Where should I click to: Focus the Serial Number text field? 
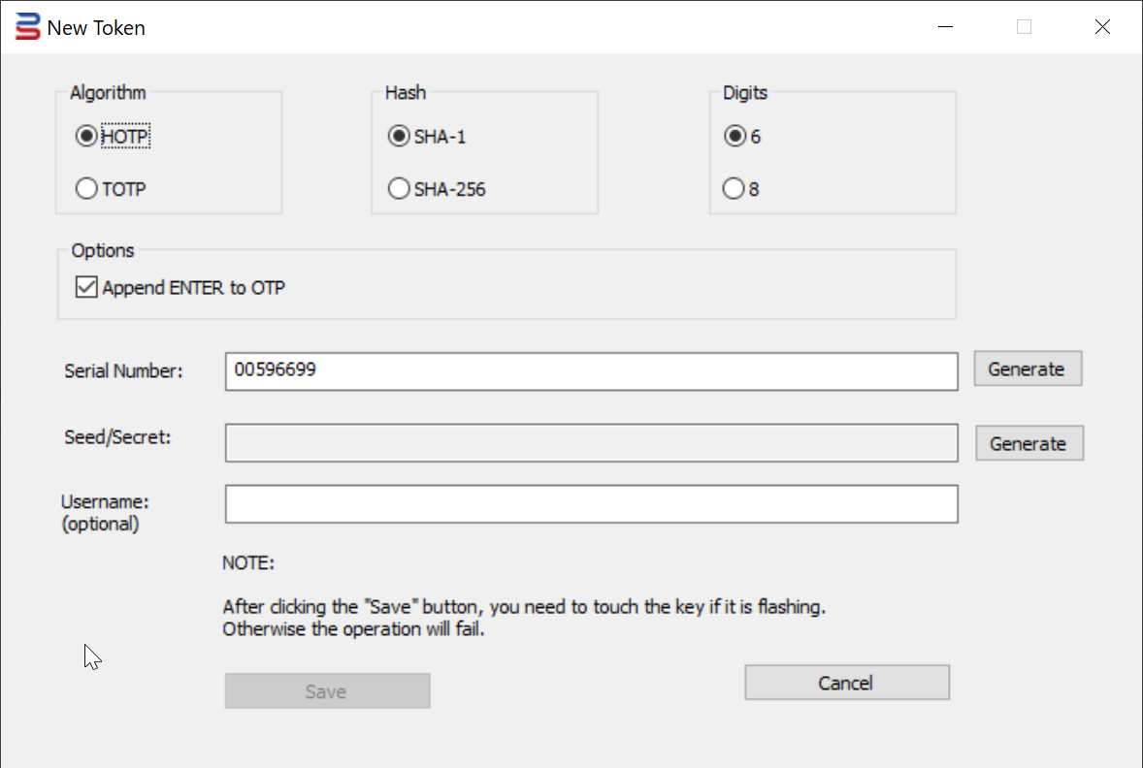point(591,370)
